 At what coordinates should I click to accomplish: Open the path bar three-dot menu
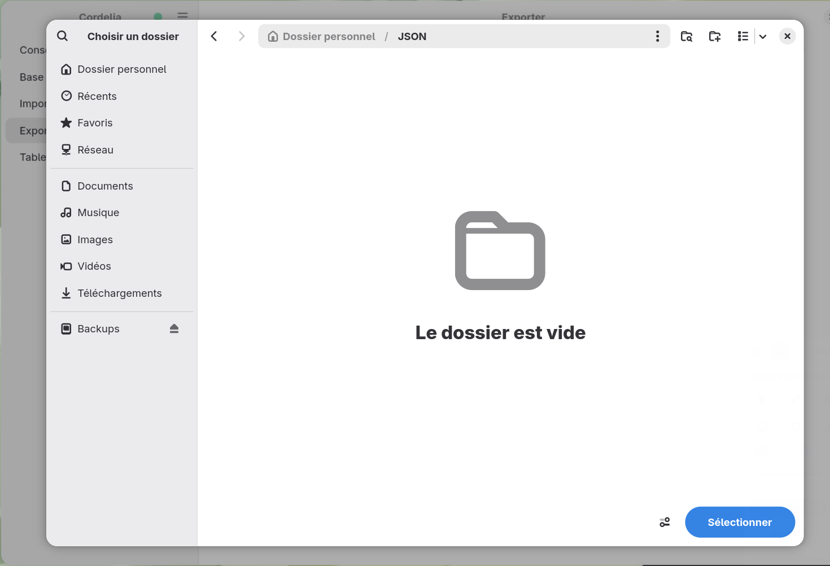tap(657, 36)
